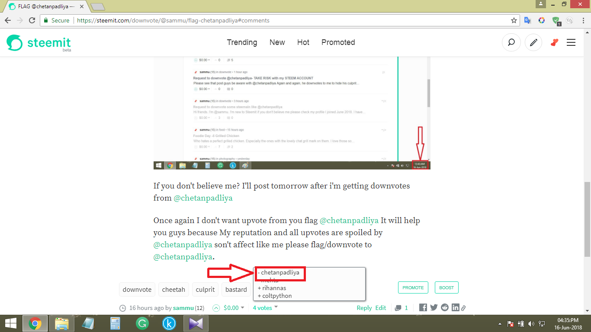591x332 pixels.
Task: Open the green shield adblocker extension
Action: pyautogui.click(x=556, y=21)
